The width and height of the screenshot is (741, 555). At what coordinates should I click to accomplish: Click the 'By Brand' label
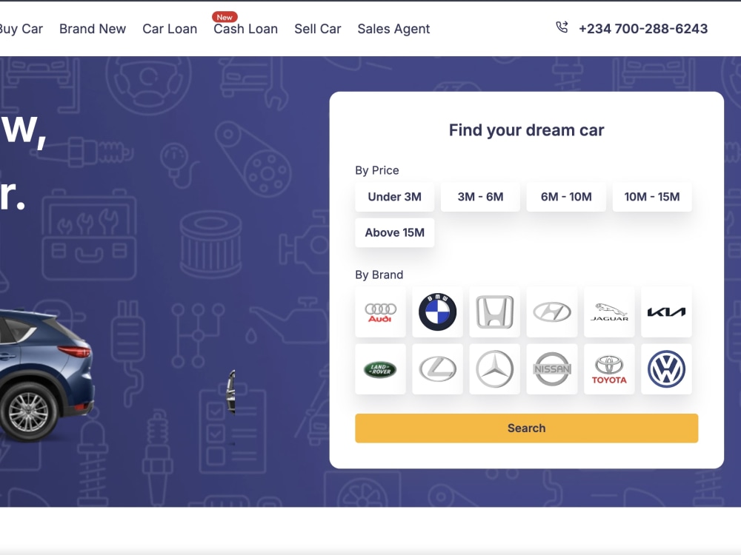click(x=379, y=275)
